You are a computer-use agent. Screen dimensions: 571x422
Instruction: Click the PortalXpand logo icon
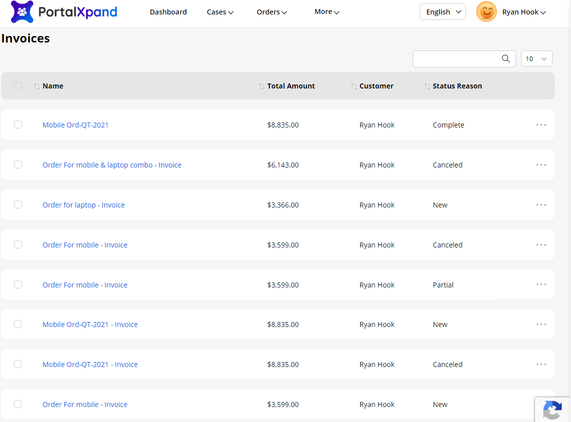point(22,12)
